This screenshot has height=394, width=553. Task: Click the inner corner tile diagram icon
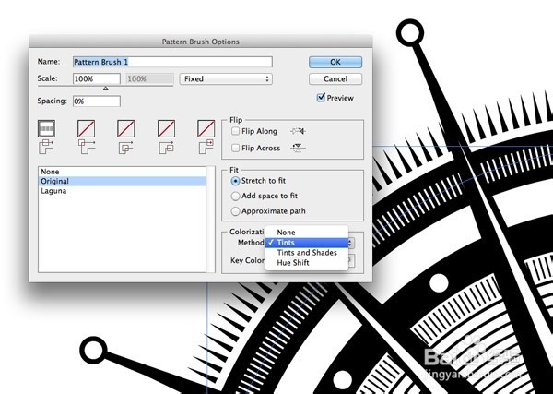[126, 148]
